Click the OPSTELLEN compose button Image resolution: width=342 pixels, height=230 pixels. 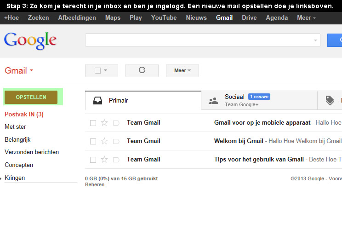click(x=31, y=97)
